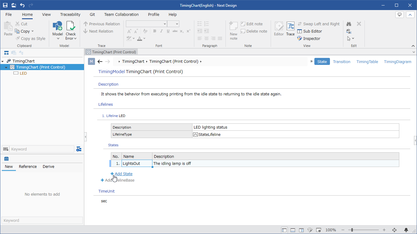Open the font size combo box
Screen dimensions: 417x234
173,24
